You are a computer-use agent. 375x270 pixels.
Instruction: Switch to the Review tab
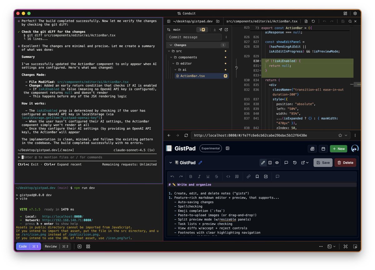(57, 246)
